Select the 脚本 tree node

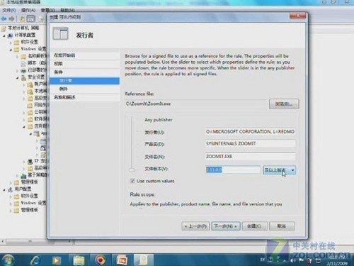[x=37, y=63]
